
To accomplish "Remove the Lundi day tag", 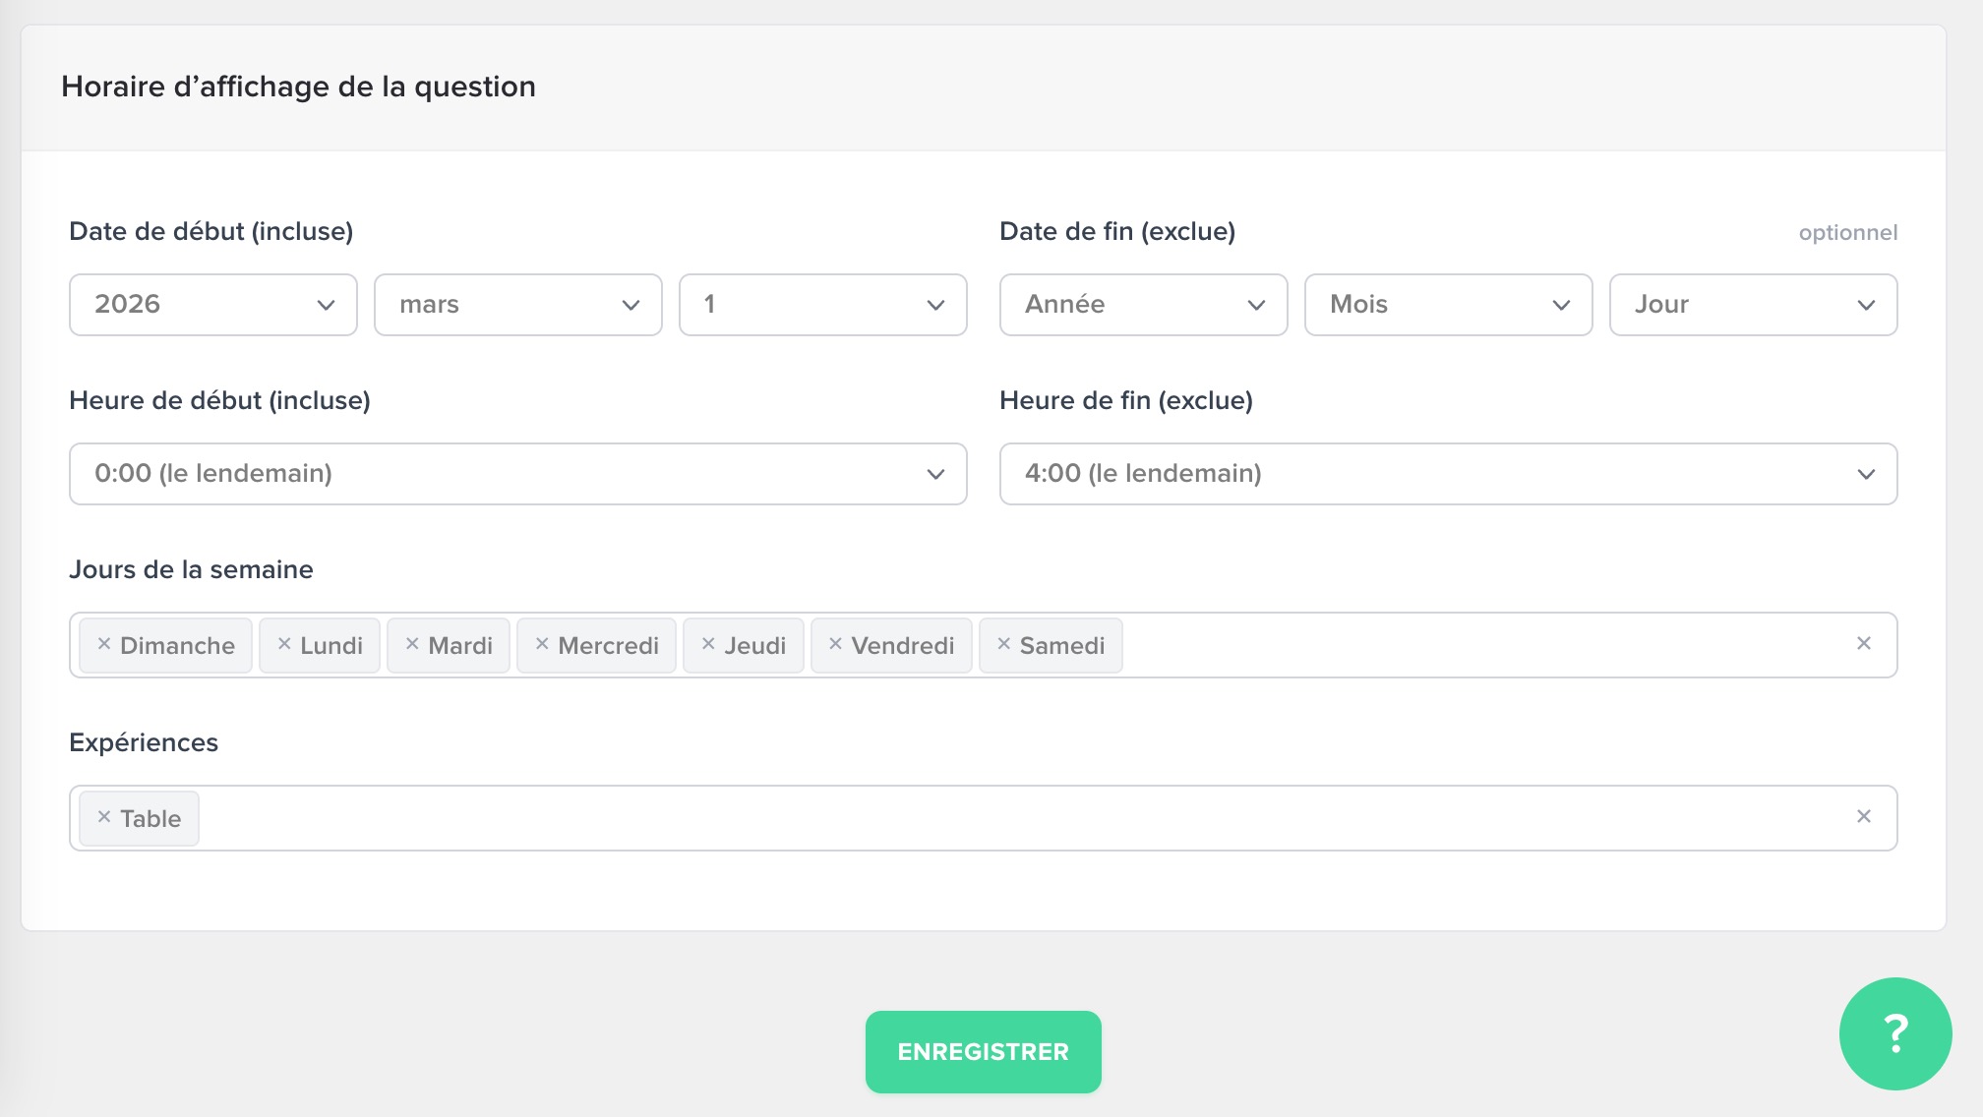I will [x=284, y=644].
